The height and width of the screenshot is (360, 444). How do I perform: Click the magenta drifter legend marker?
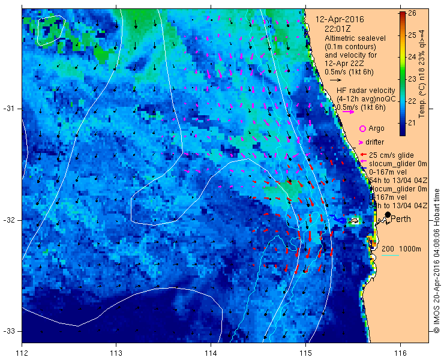tap(361, 142)
